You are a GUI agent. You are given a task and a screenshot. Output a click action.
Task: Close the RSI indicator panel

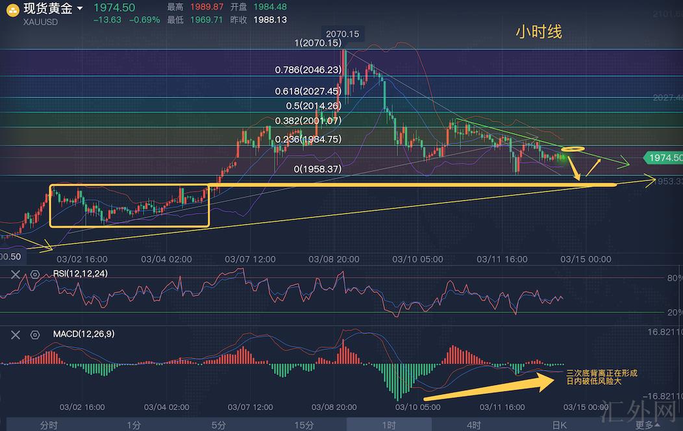click(16, 274)
